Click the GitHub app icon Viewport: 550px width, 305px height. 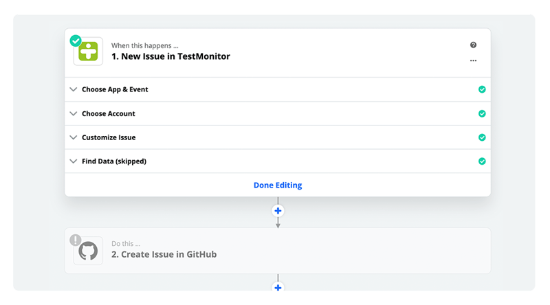[88, 251]
